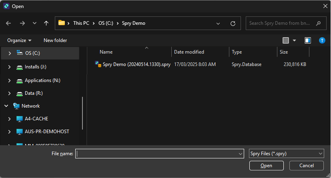Open the Organize menu
Image resolution: width=331 pixels, height=178 pixels.
click(19, 40)
